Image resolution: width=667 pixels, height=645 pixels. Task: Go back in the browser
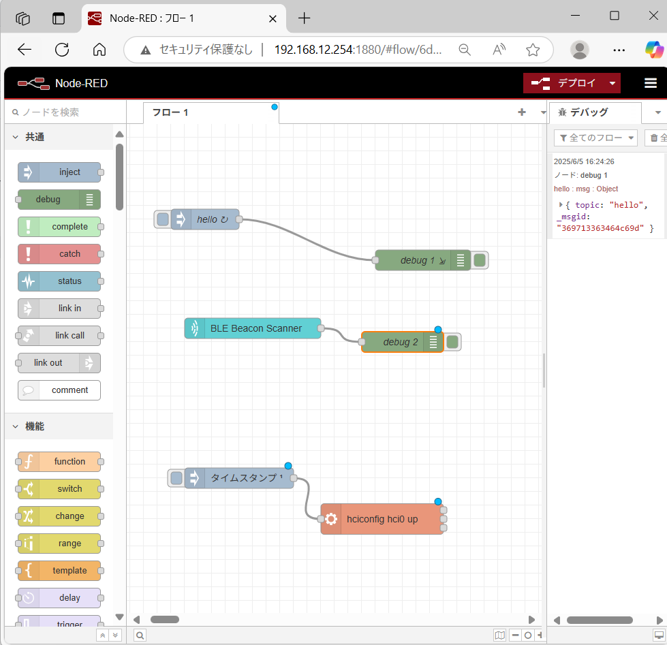click(x=25, y=50)
